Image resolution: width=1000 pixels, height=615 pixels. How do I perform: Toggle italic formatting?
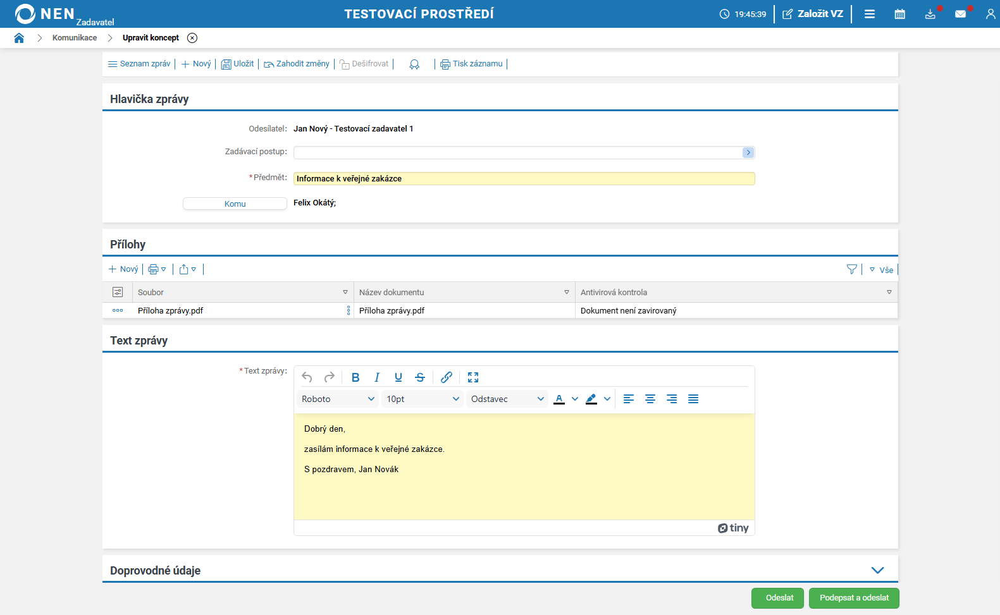point(377,377)
